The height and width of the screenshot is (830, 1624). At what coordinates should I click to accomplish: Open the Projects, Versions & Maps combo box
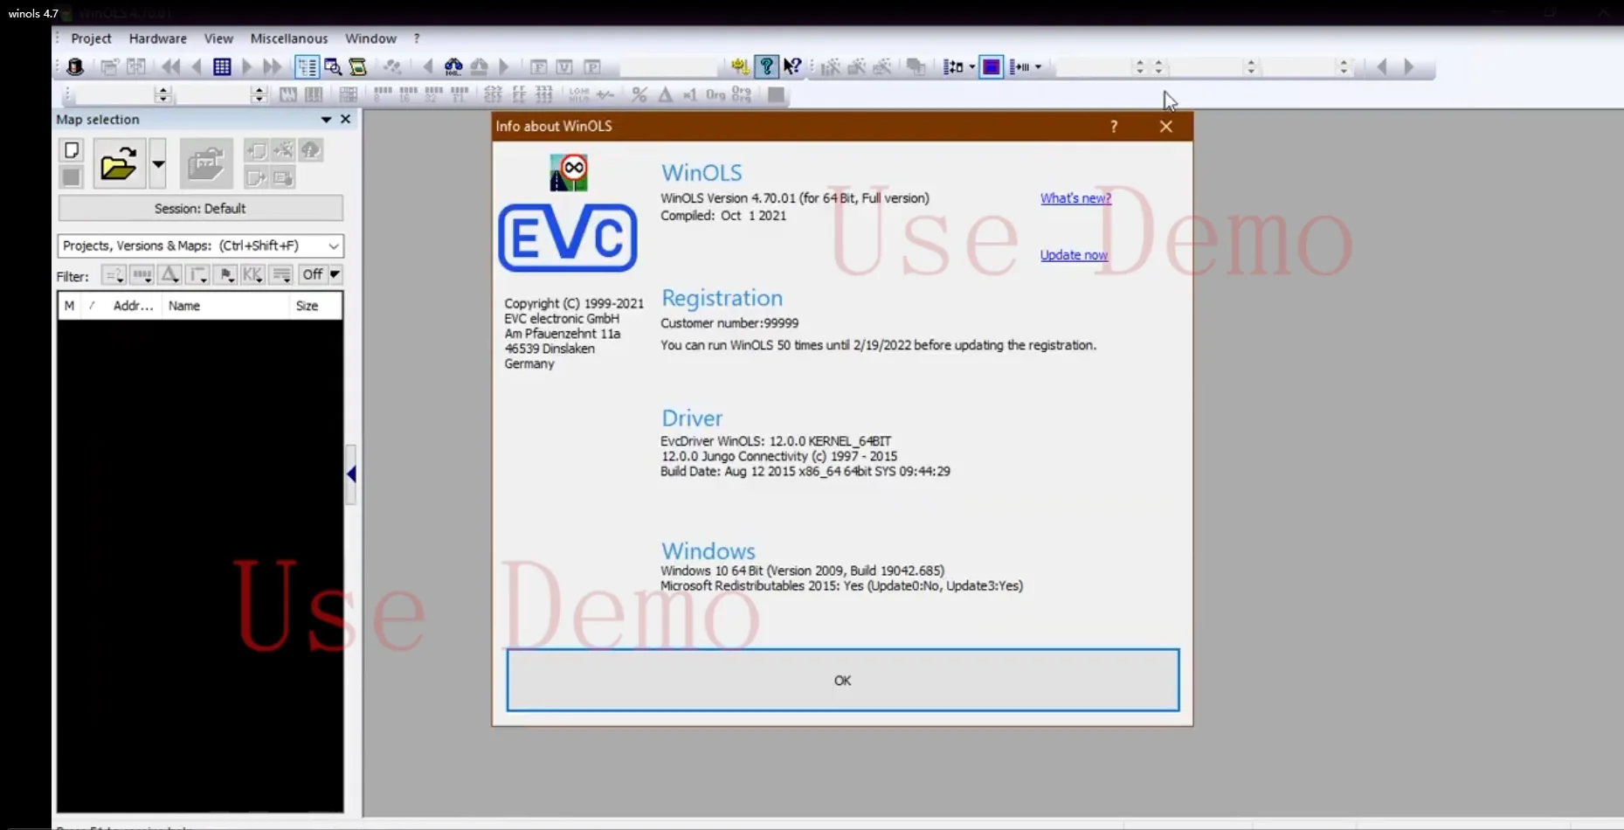[x=200, y=246]
